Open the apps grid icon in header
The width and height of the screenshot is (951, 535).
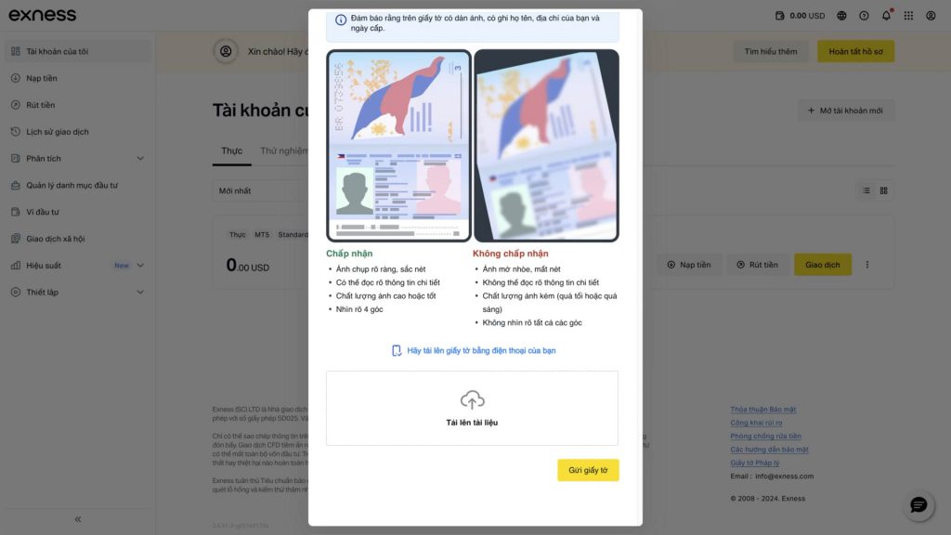click(x=908, y=16)
